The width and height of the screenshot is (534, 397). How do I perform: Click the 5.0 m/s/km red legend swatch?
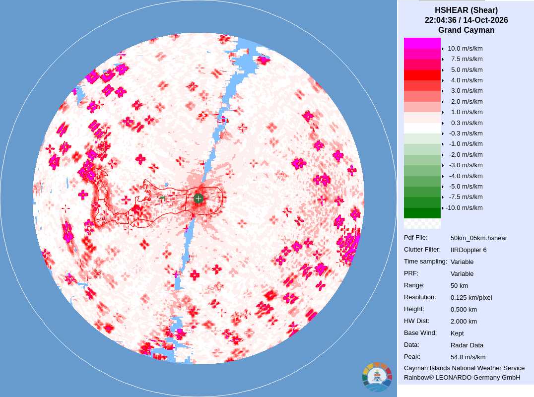click(422, 65)
